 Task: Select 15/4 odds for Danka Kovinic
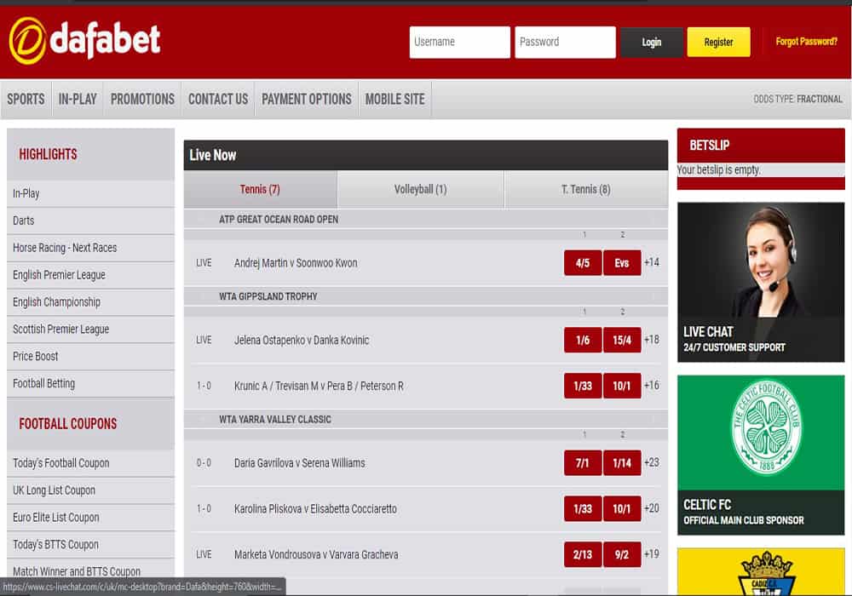pyautogui.click(x=622, y=340)
